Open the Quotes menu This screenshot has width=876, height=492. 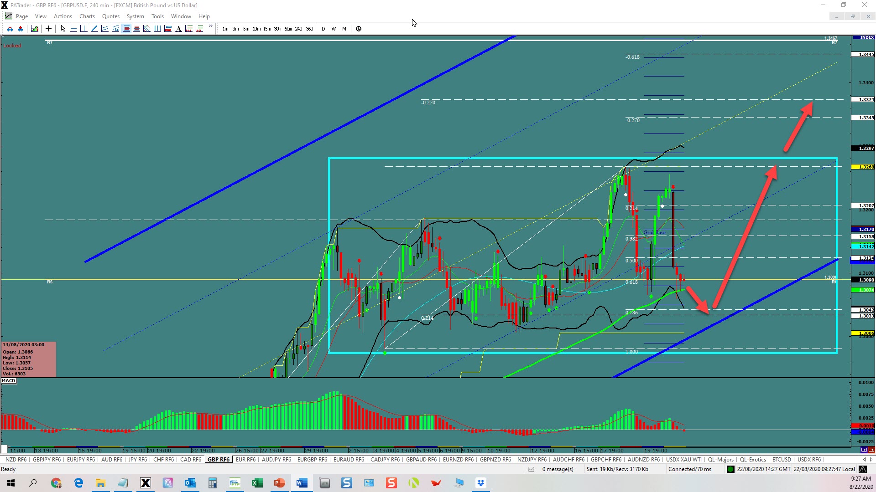coord(111,16)
